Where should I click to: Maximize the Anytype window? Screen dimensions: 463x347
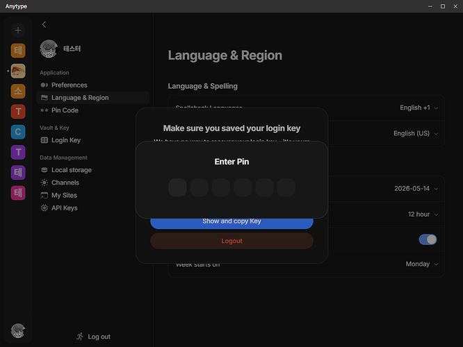click(443, 6)
